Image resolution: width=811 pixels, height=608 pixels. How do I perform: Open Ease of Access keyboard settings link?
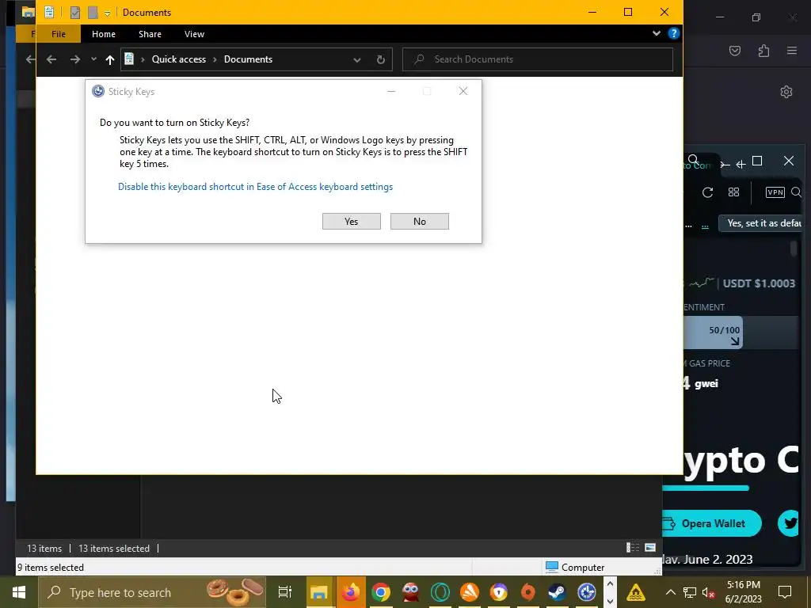point(255,187)
